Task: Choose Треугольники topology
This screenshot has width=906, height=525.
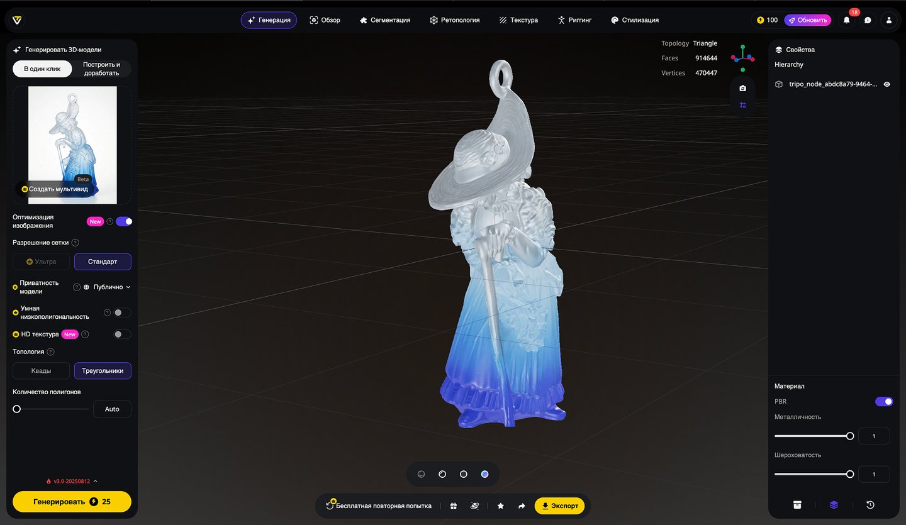Action: point(103,371)
